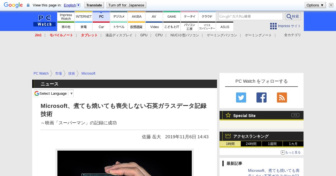Open the ケータイ tab

tap(190, 16)
